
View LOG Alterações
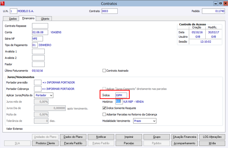coord(212,137)
